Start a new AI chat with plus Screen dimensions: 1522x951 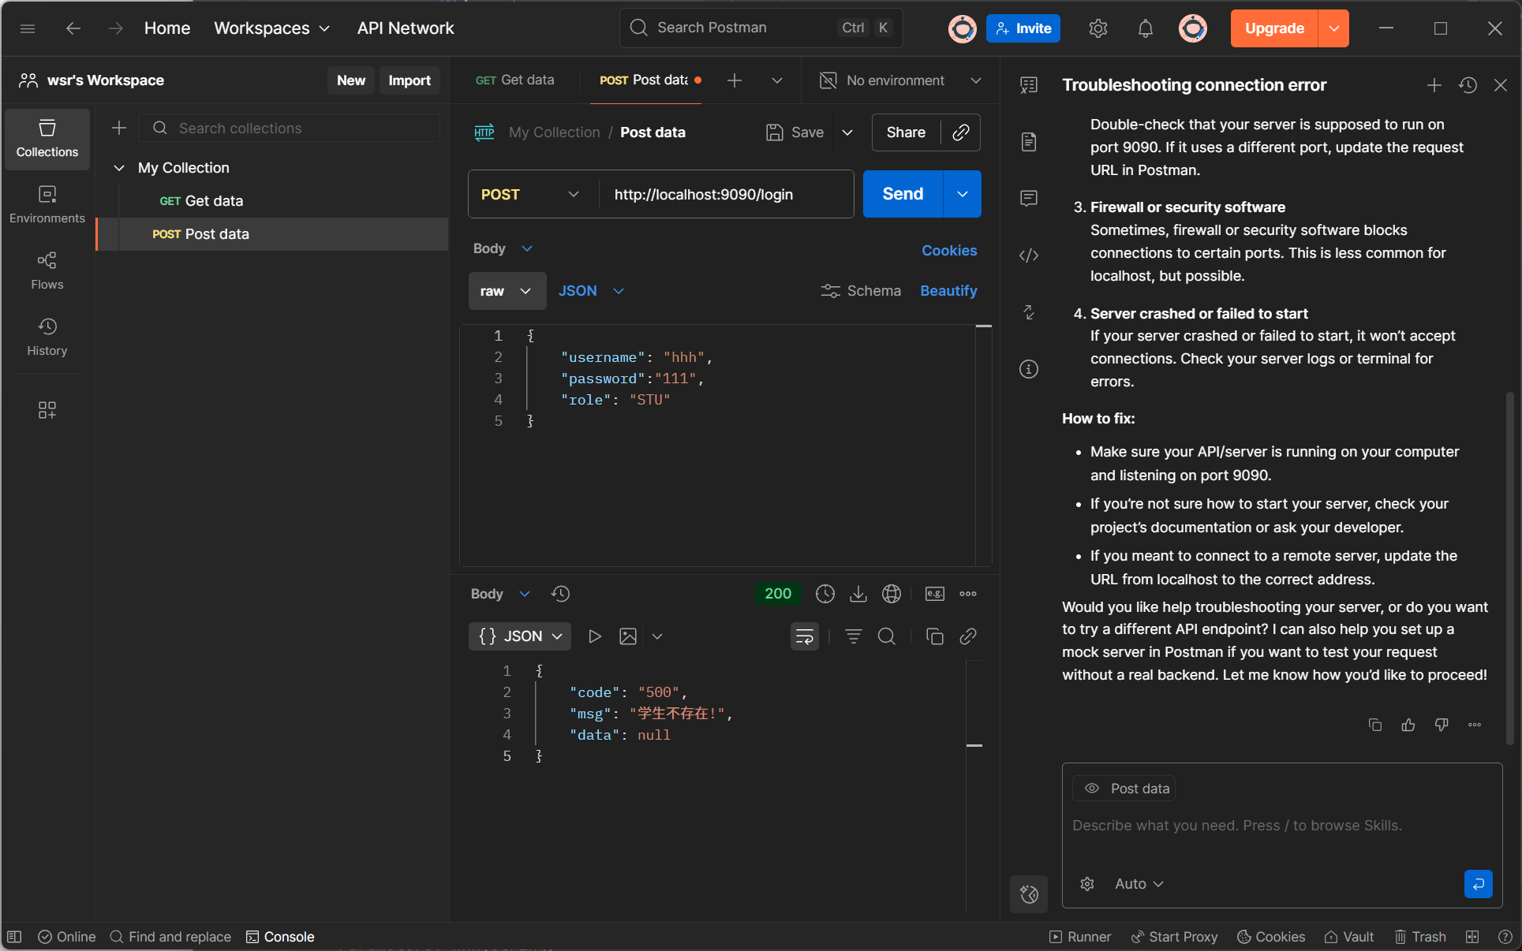point(1434,85)
